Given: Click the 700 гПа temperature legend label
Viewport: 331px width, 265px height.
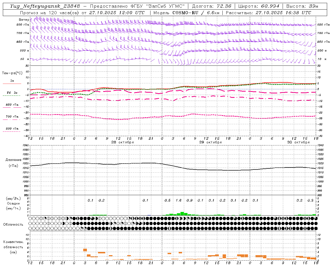Looking at the screenshot, I should pos(12,117).
